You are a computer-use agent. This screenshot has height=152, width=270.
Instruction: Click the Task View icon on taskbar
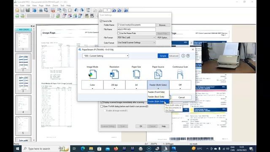point(74,149)
